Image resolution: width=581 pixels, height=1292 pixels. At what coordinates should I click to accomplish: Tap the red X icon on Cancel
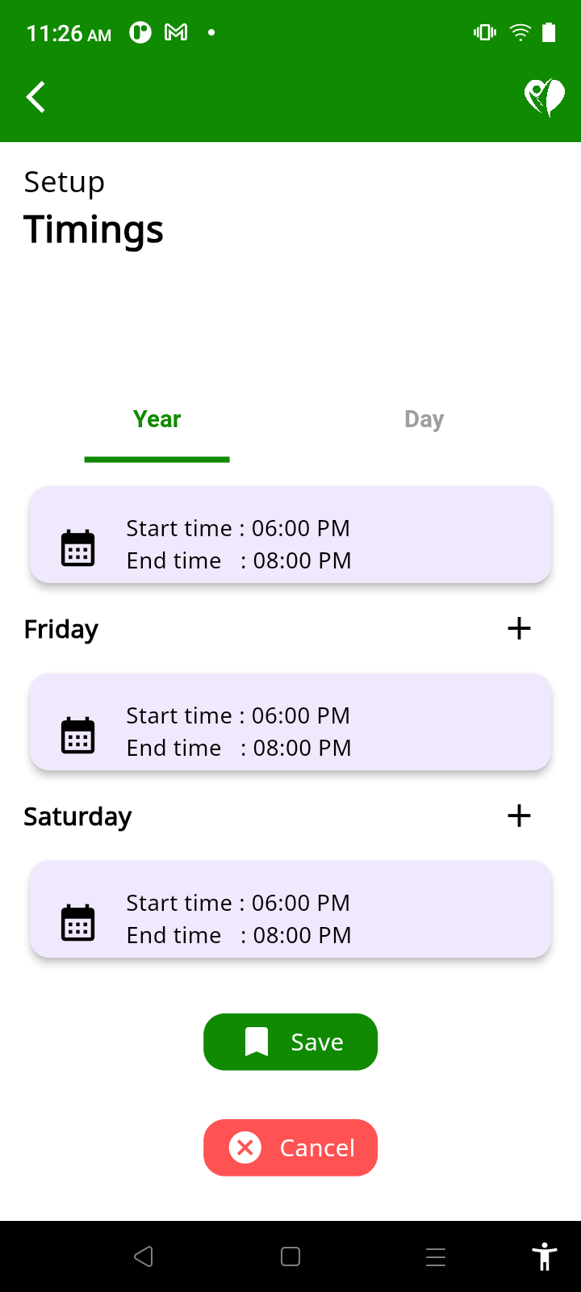[x=245, y=1147]
